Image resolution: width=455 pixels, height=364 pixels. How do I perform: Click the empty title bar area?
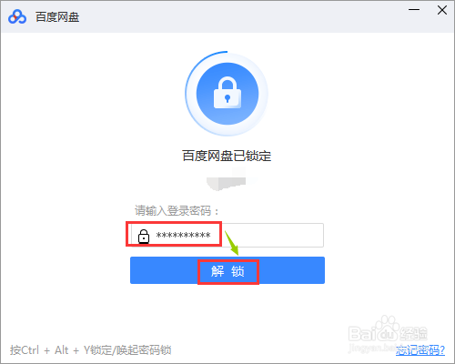click(243, 16)
